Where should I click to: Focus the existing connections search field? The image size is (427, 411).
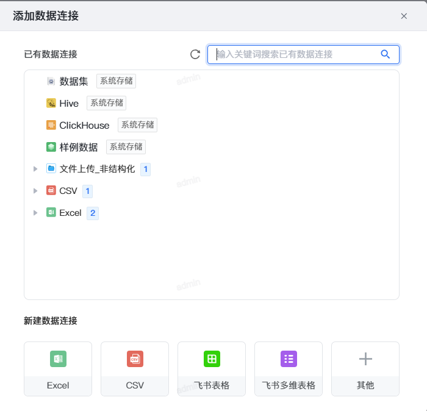296,54
